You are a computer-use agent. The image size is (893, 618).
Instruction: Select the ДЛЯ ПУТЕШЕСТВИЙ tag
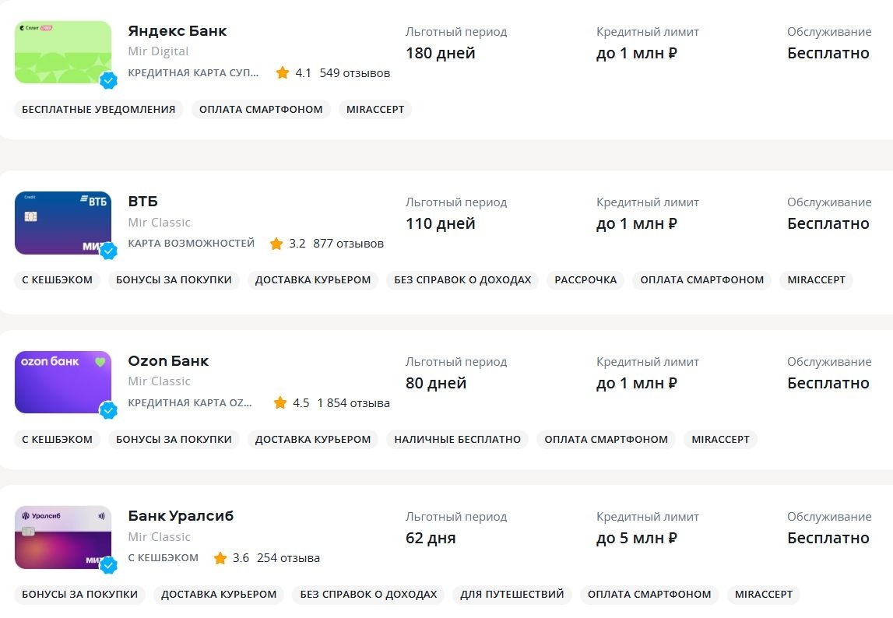click(x=512, y=594)
